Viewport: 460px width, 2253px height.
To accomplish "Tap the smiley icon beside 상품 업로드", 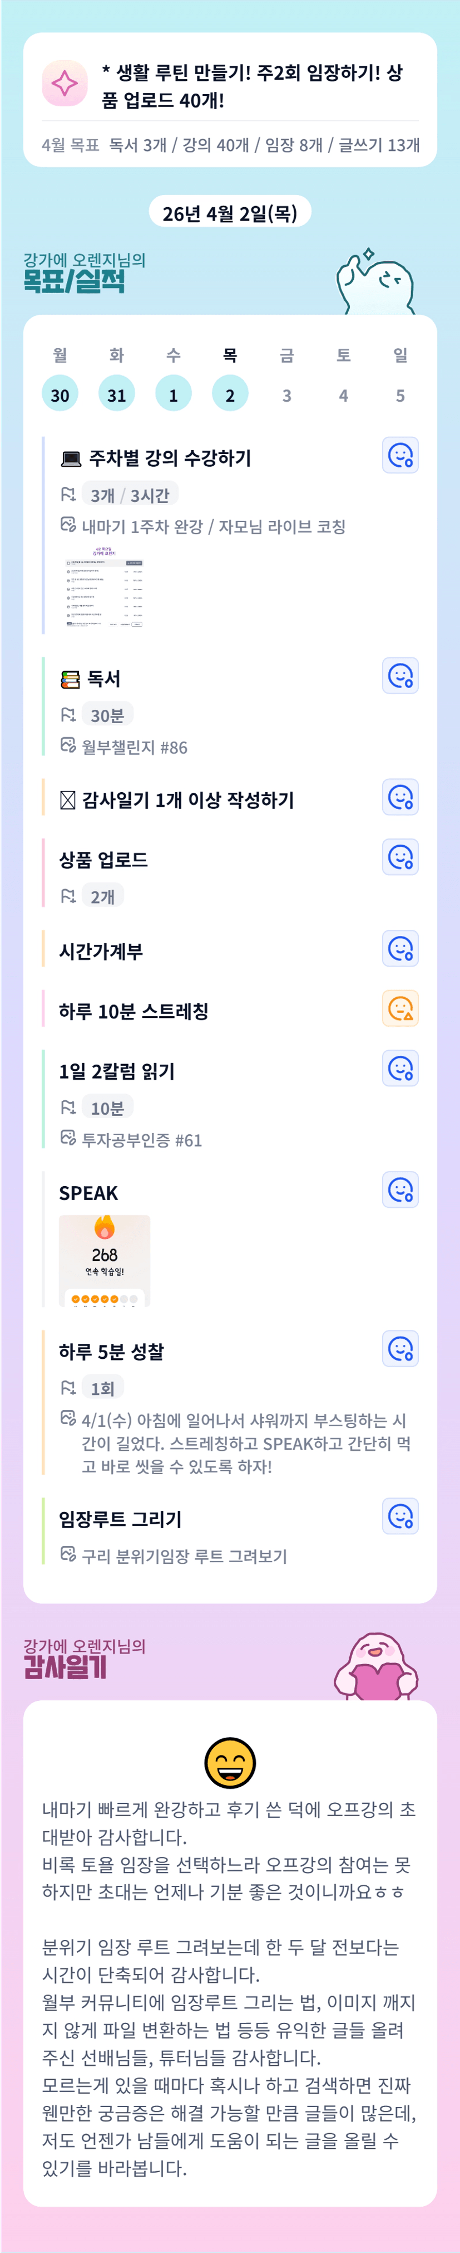I will pos(400,857).
